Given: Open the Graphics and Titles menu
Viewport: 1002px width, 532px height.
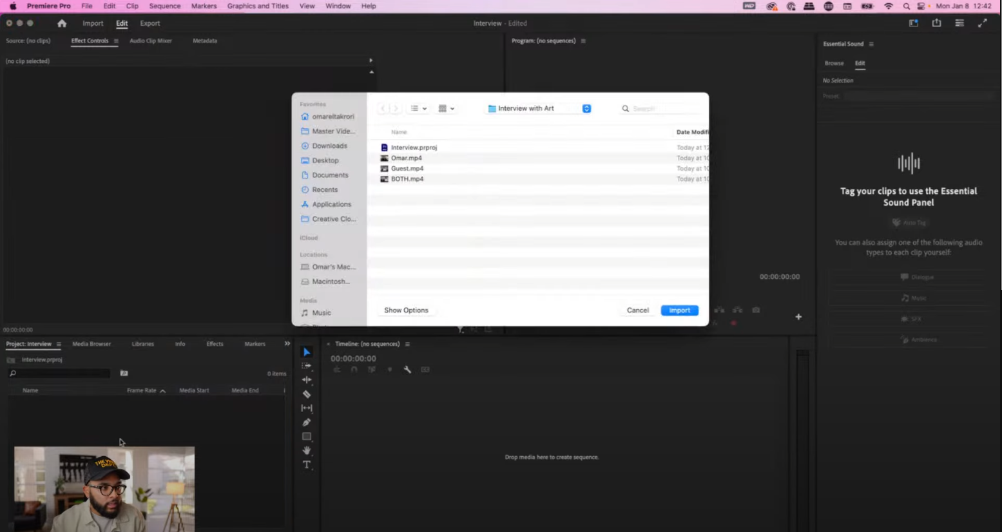Looking at the screenshot, I should 258,6.
